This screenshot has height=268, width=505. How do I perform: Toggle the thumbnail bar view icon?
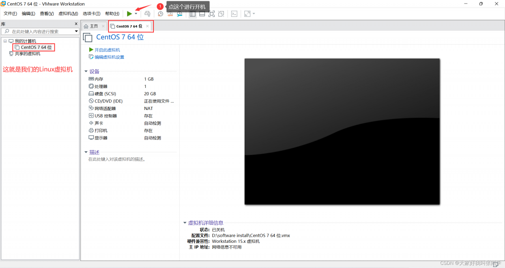[x=202, y=14]
